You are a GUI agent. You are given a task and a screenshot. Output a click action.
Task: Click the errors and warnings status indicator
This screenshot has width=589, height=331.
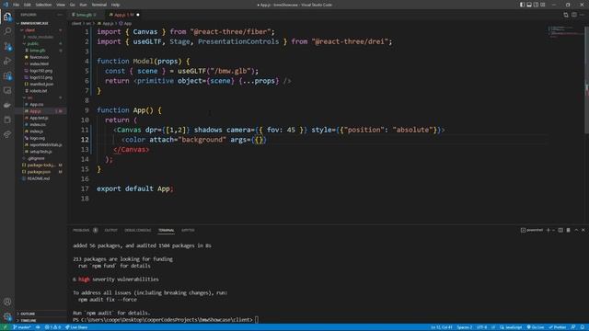[x=52, y=327]
